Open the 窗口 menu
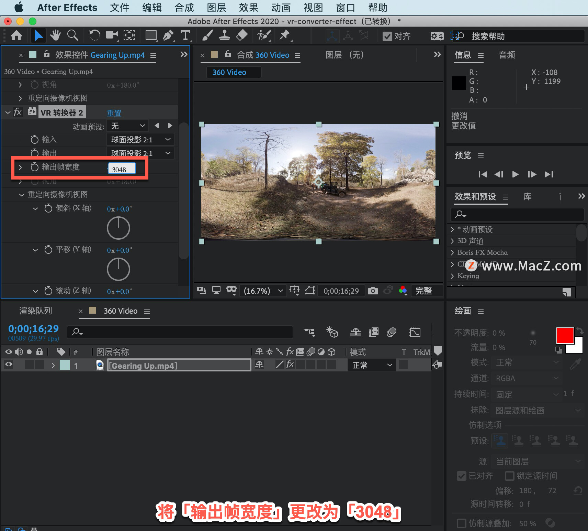The width and height of the screenshot is (588, 531). click(346, 8)
